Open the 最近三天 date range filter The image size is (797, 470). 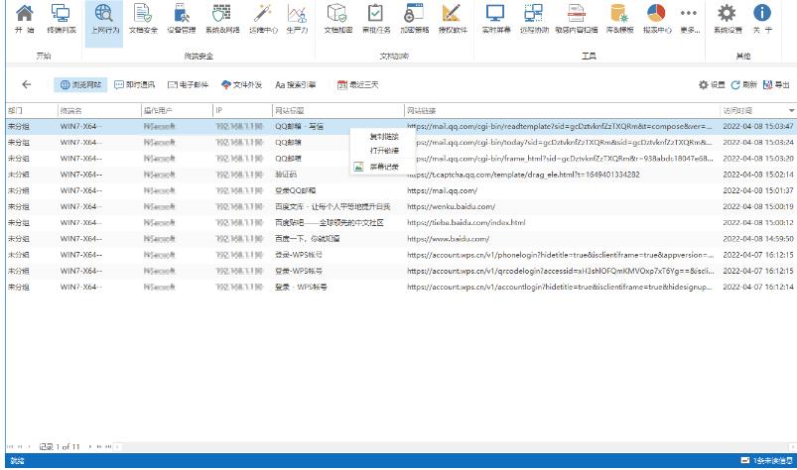coord(356,84)
